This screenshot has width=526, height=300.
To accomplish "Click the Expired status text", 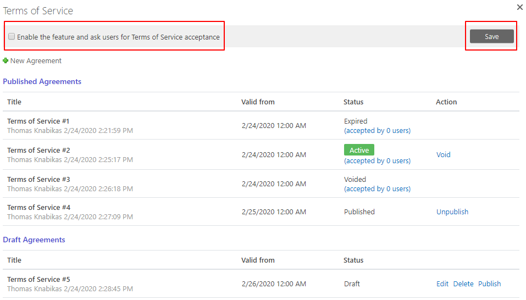I will point(356,121).
